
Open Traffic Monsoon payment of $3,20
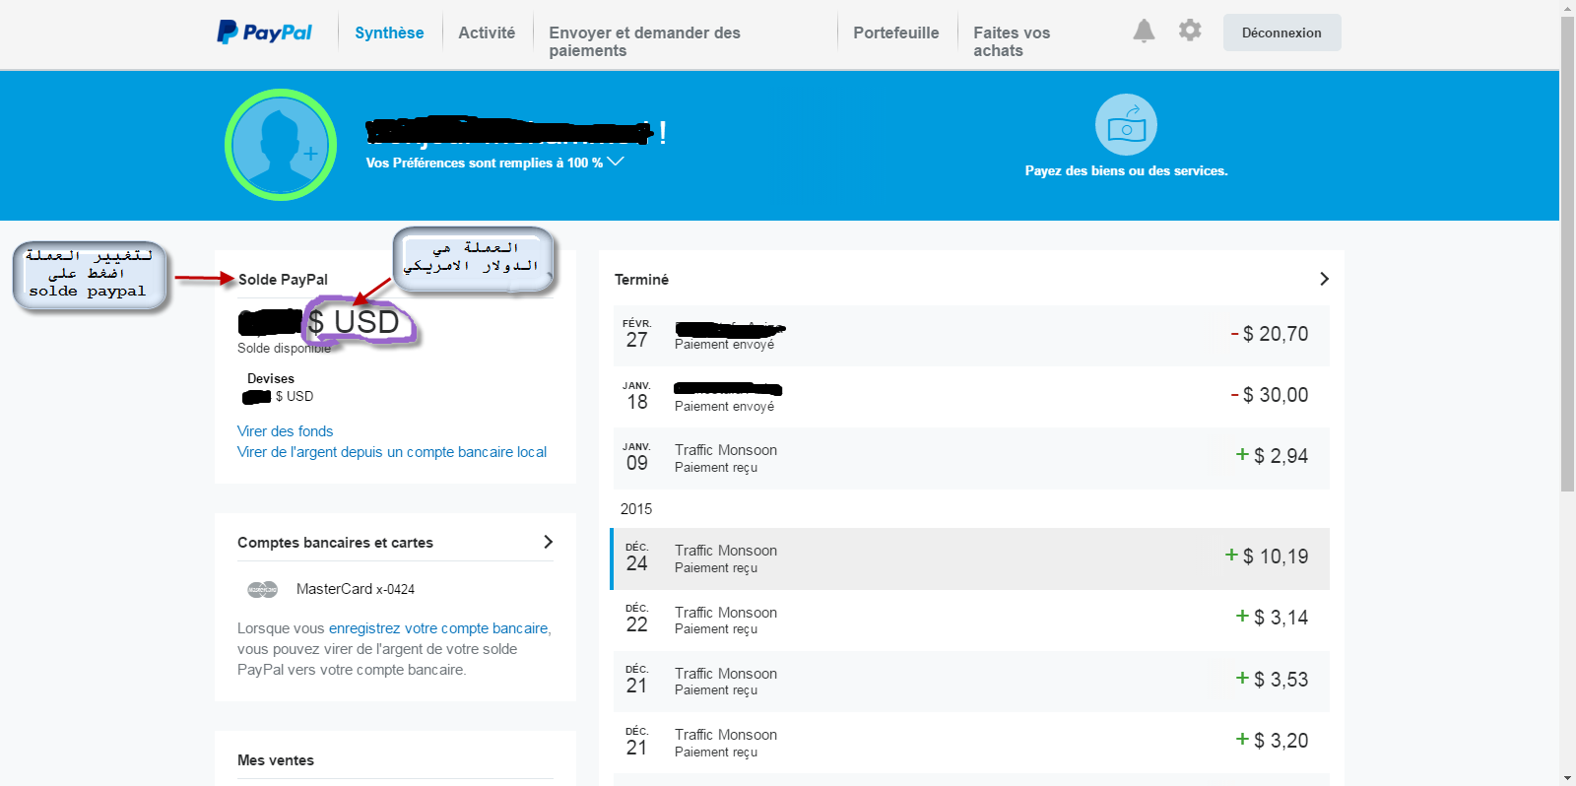(x=971, y=743)
